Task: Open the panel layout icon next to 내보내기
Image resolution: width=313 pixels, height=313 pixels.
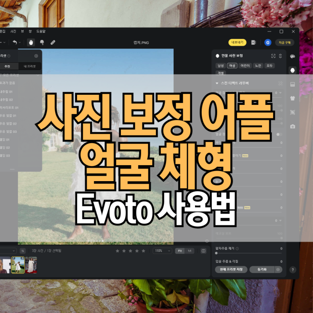Action: click(x=254, y=42)
